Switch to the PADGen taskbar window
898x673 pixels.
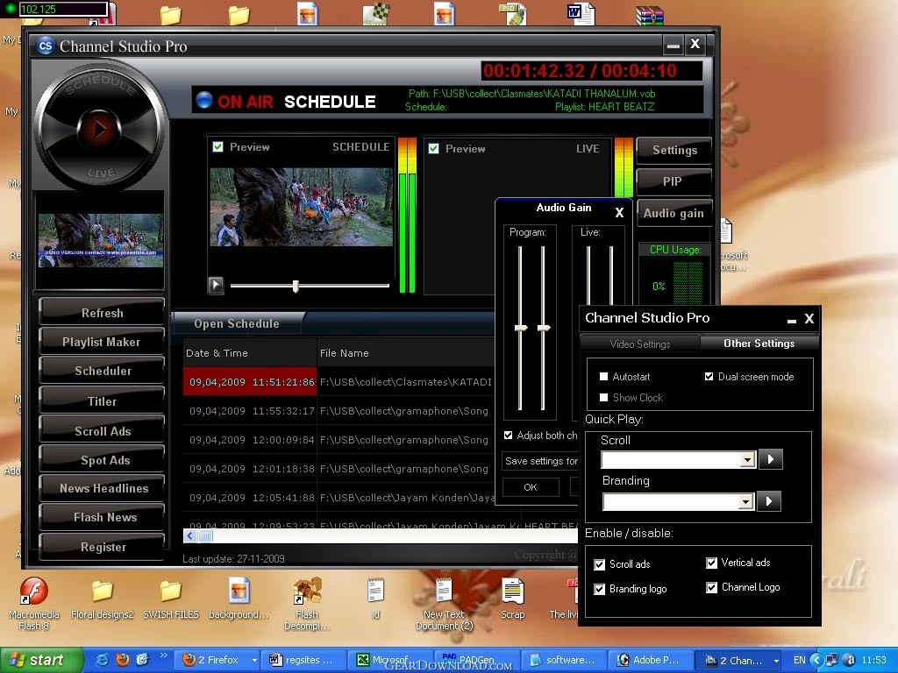pos(477,661)
